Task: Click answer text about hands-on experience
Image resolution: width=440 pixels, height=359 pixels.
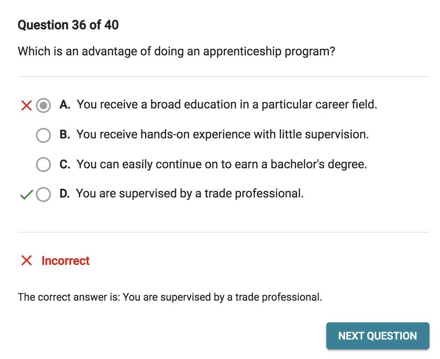Action: [x=223, y=134]
